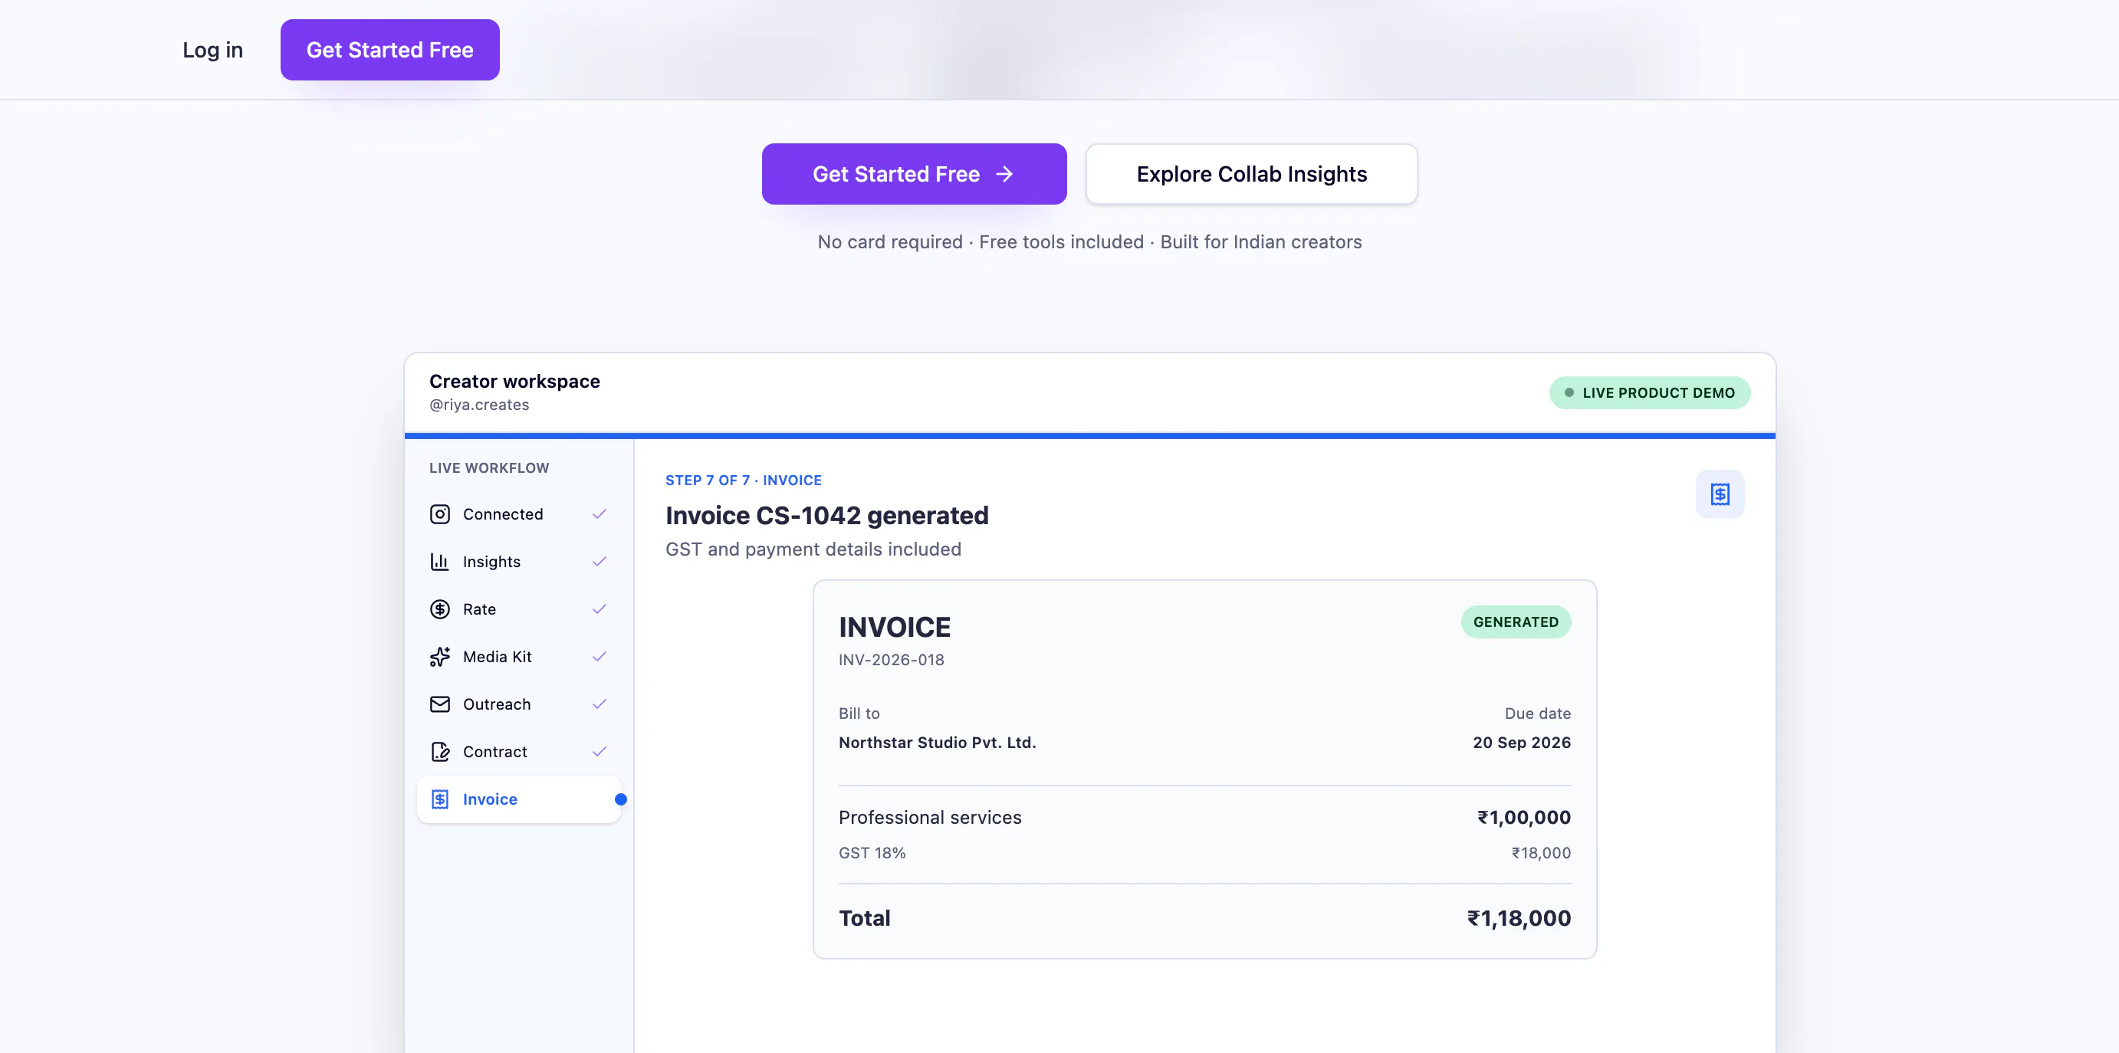The width and height of the screenshot is (2119, 1053).
Task: Select the Contract workflow step
Action: [519, 752]
